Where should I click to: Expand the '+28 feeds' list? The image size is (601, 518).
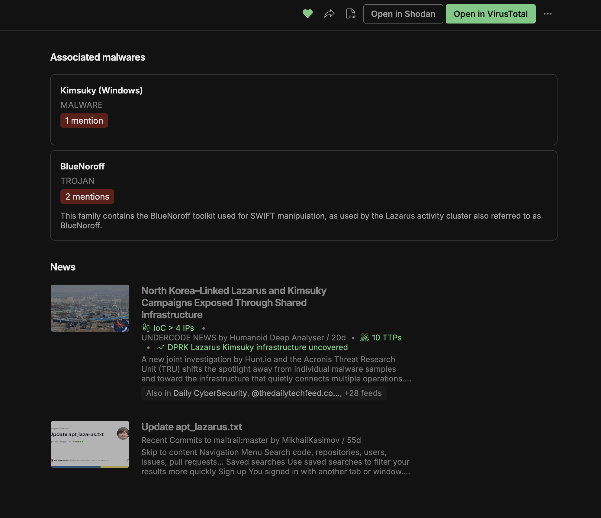363,393
